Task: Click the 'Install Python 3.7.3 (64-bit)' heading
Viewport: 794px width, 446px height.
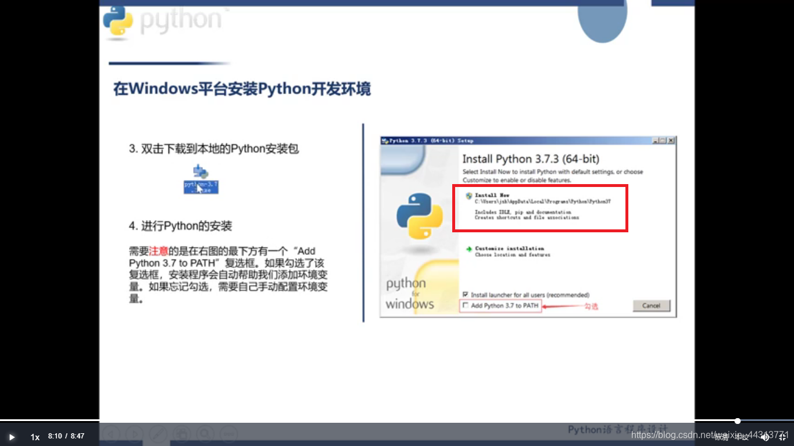Action: tap(531, 159)
